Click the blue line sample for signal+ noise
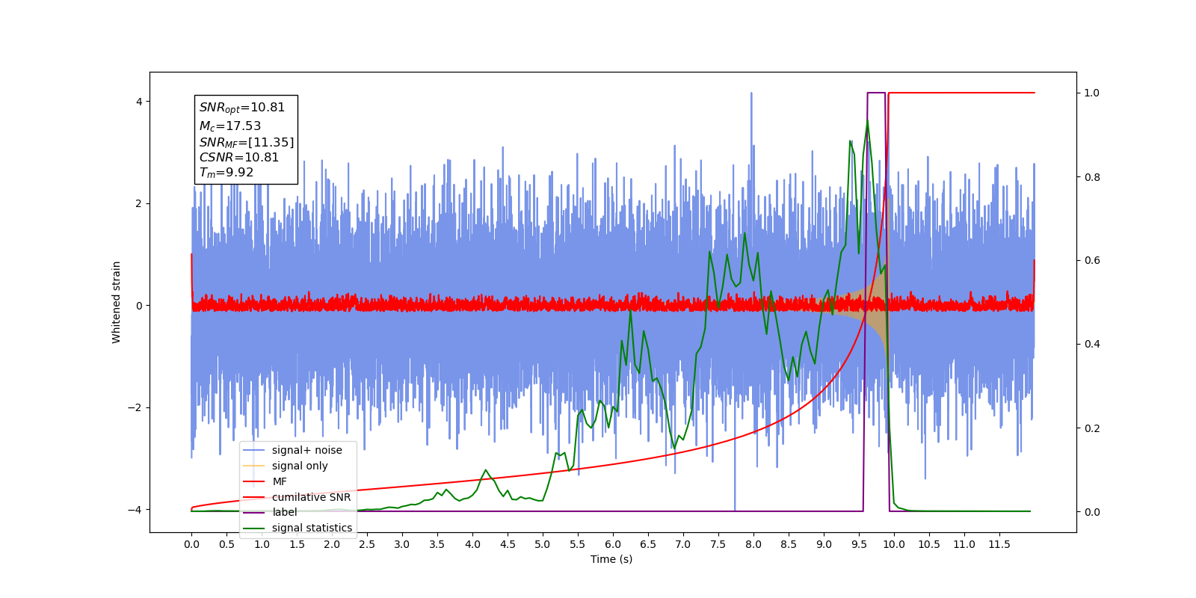The height and width of the screenshot is (598, 1196). click(x=254, y=450)
